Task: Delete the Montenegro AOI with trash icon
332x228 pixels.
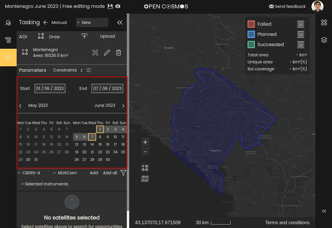Action: tap(118, 53)
